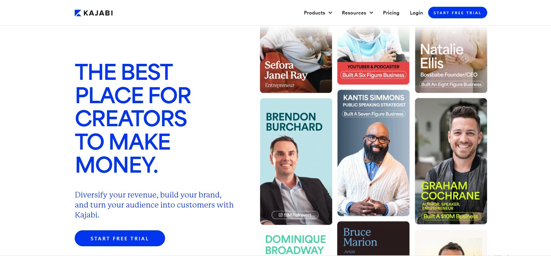The width and height of the screenshot is (551, 256).
Task: Select the Natalie Ellis creator card
Action: (451, 59)
